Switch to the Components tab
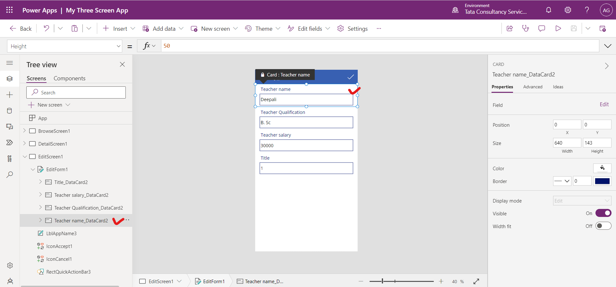This screenshot has height=287, width=616. coord(69,78)
